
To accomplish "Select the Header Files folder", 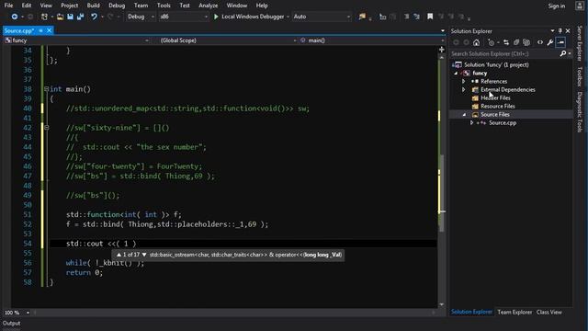I will [495, 98].
